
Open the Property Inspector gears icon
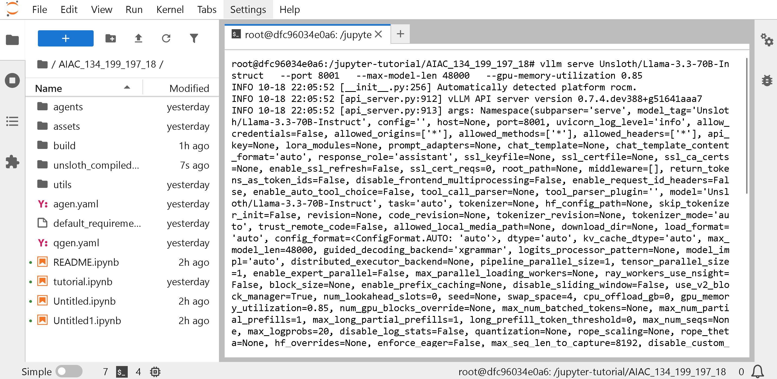[x=766, y=40]
